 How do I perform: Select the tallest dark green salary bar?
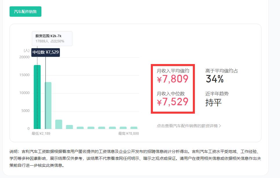pos(37,97)
